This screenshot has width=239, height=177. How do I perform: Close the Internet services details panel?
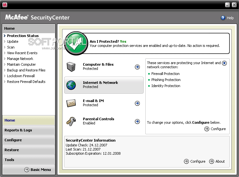pos(224,63)
